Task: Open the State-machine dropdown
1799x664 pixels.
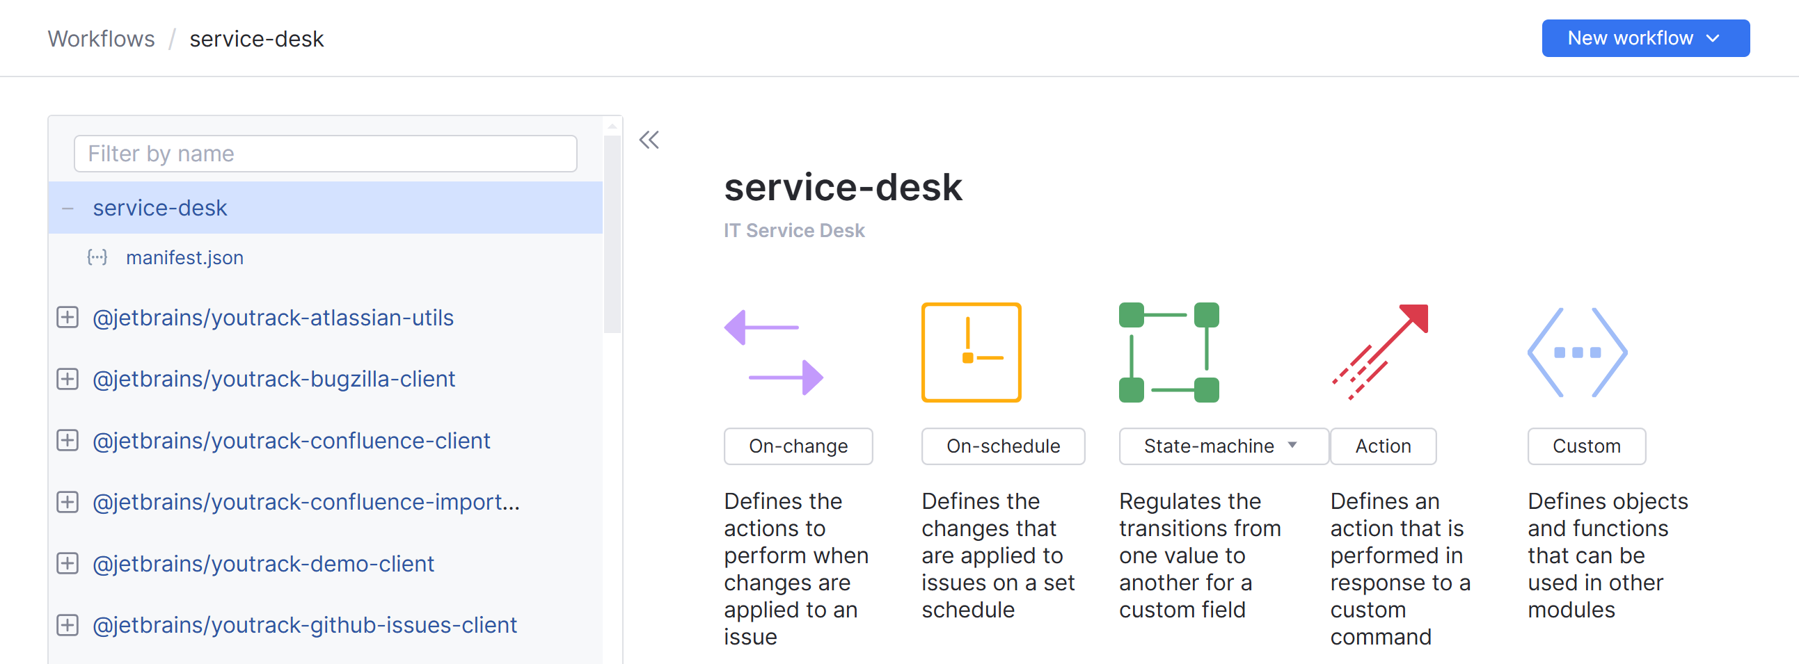Action: (1291, 446)
